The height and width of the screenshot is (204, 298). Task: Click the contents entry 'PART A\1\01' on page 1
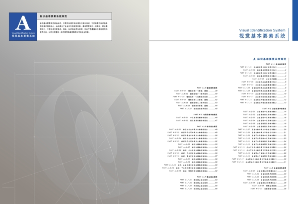coord(263,67)
